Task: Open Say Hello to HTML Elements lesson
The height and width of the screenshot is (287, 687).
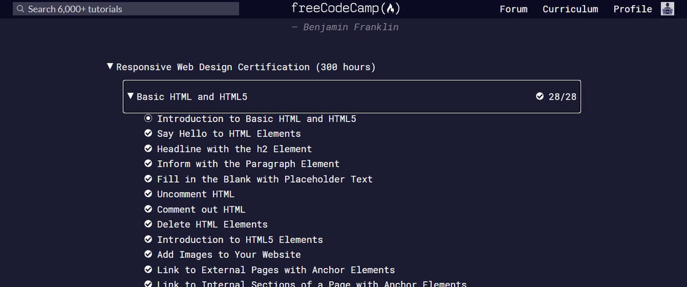Action: [229, 133]
